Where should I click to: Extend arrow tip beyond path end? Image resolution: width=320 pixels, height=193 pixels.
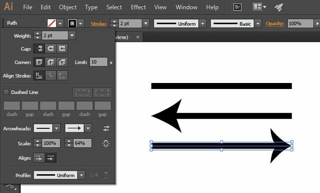coord(39,157)
